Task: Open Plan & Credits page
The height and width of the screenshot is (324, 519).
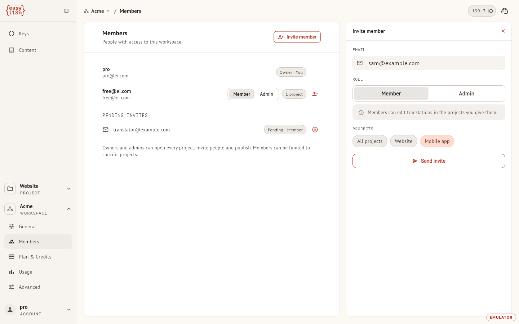Action: coord(38,257)
